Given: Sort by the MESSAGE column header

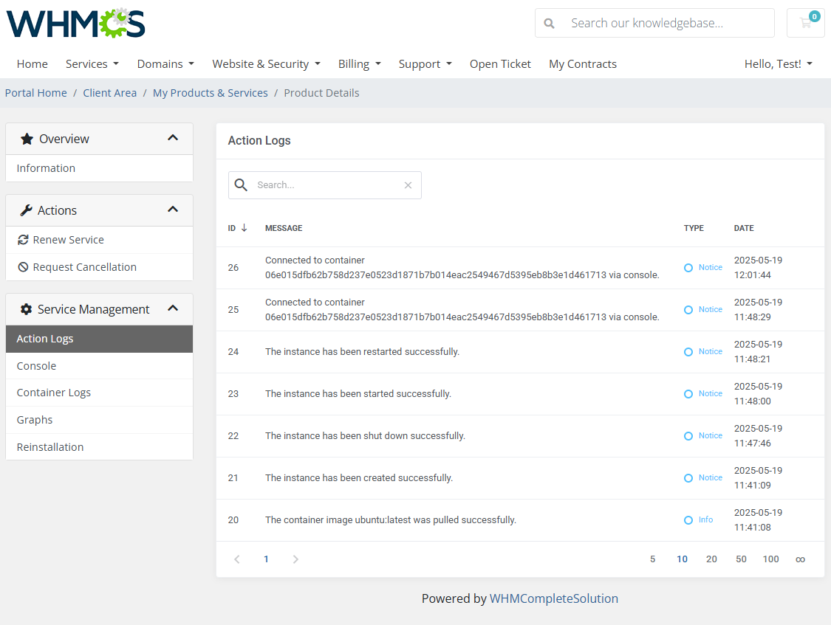Looking at the screenshot, I should click(x=284, y=228).
